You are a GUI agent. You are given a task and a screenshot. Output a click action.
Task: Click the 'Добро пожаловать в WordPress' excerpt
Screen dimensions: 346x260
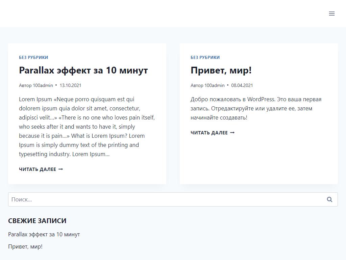[x=256, y=108]
